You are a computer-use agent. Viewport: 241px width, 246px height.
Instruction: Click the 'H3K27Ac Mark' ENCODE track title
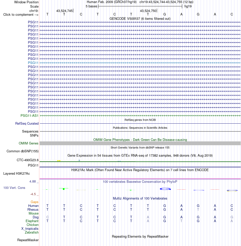pos(140,170)
